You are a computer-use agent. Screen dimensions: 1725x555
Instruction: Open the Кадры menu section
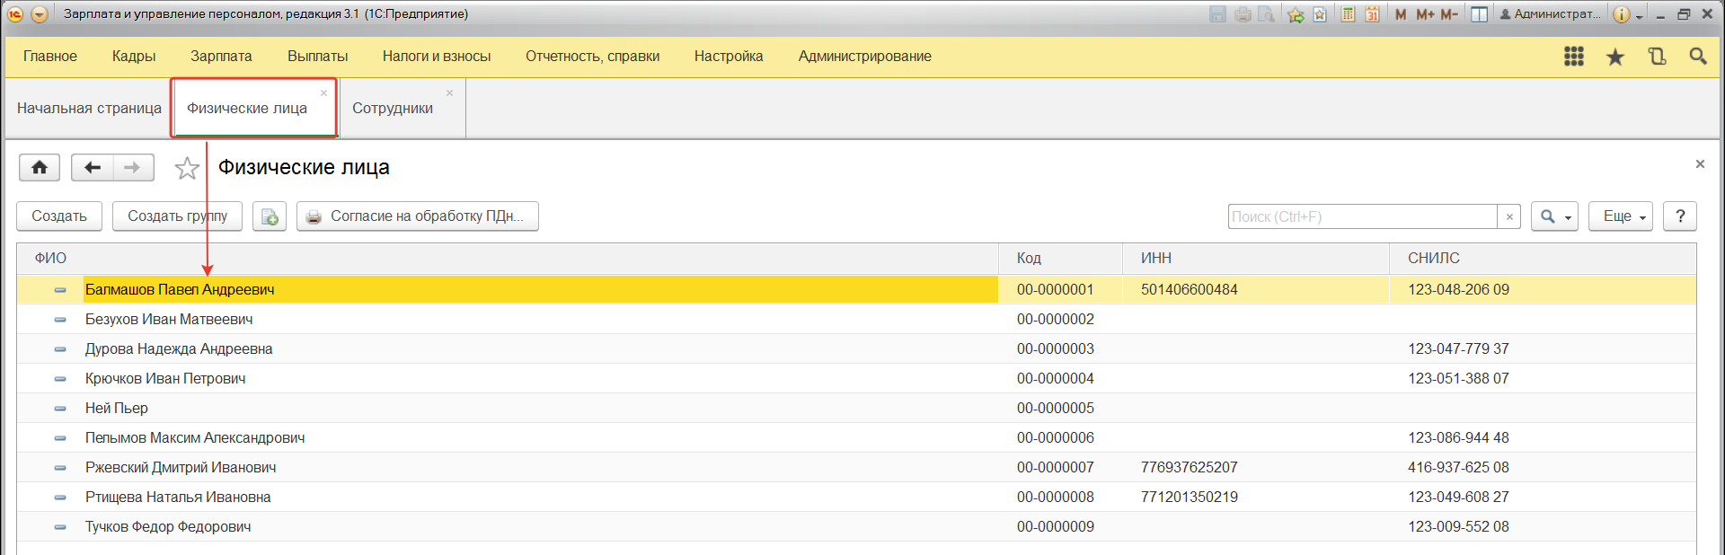[x=134, y=57]
